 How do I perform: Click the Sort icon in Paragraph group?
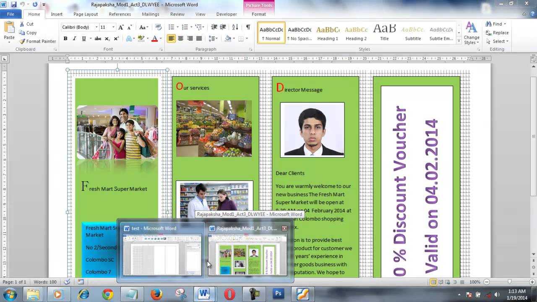pyautogui.click(x=235, y=27)
